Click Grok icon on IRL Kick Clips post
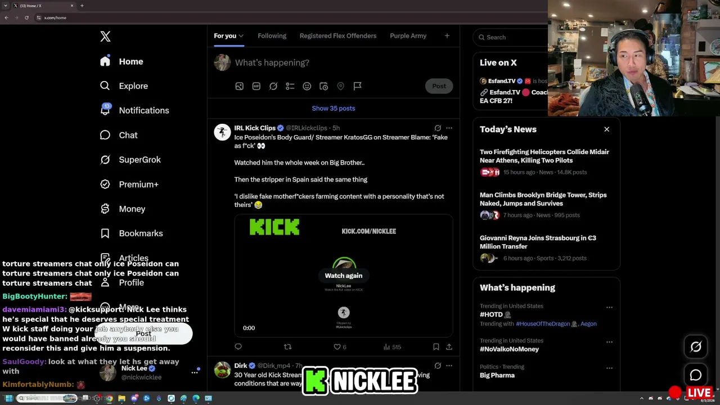The height and width of the screenshot is (405, 720). 438,128
